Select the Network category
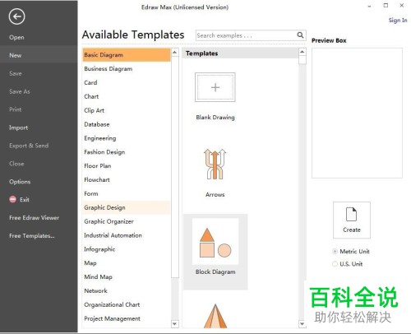The height and width of the screenshot is (334, 411). 127,290
